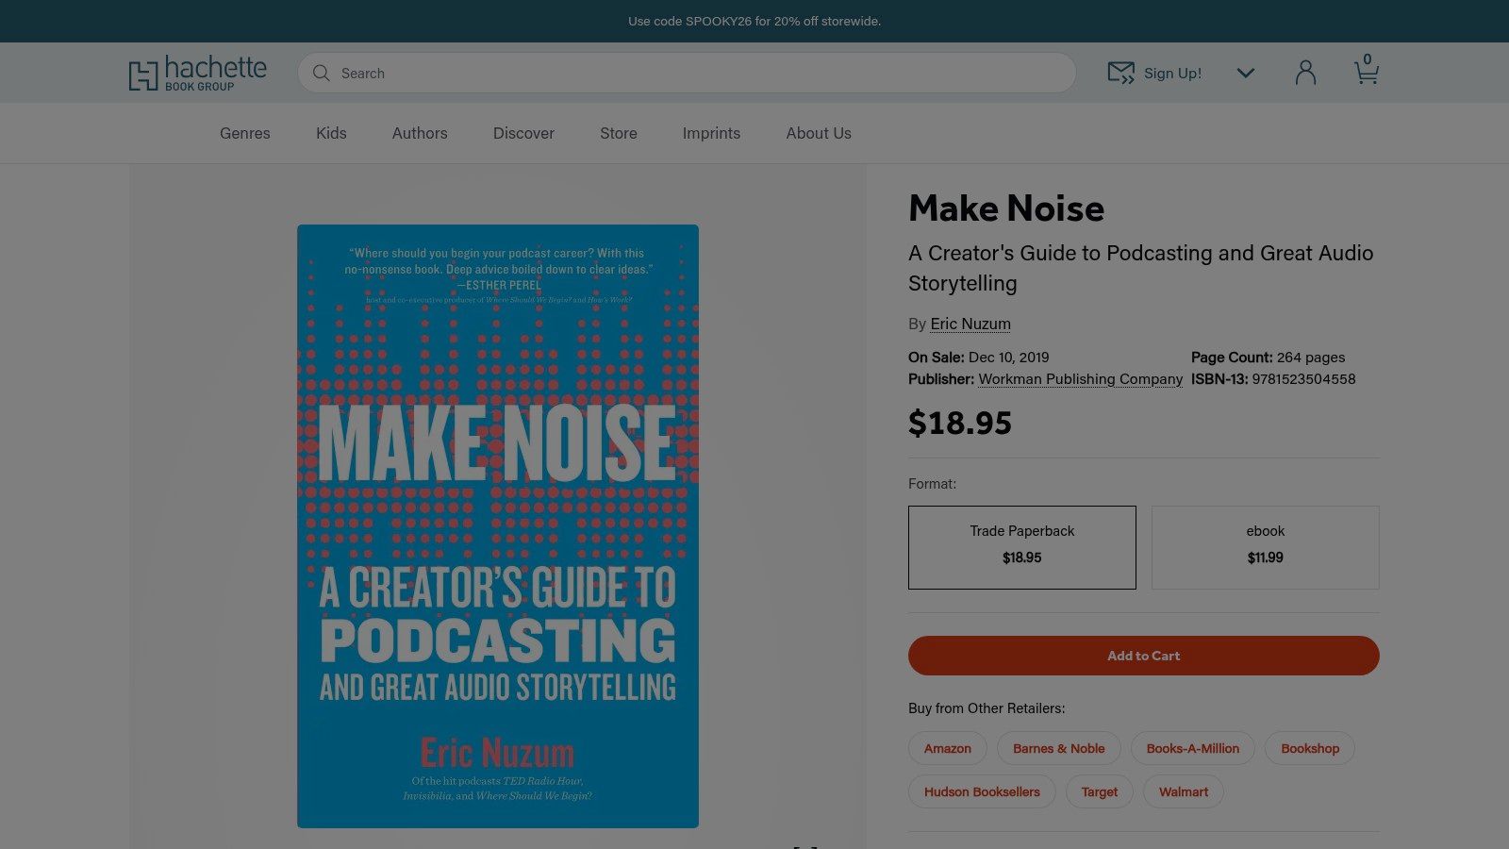Select the ebook format option
Screen dimensions: 1509x849
(1266, 547)
